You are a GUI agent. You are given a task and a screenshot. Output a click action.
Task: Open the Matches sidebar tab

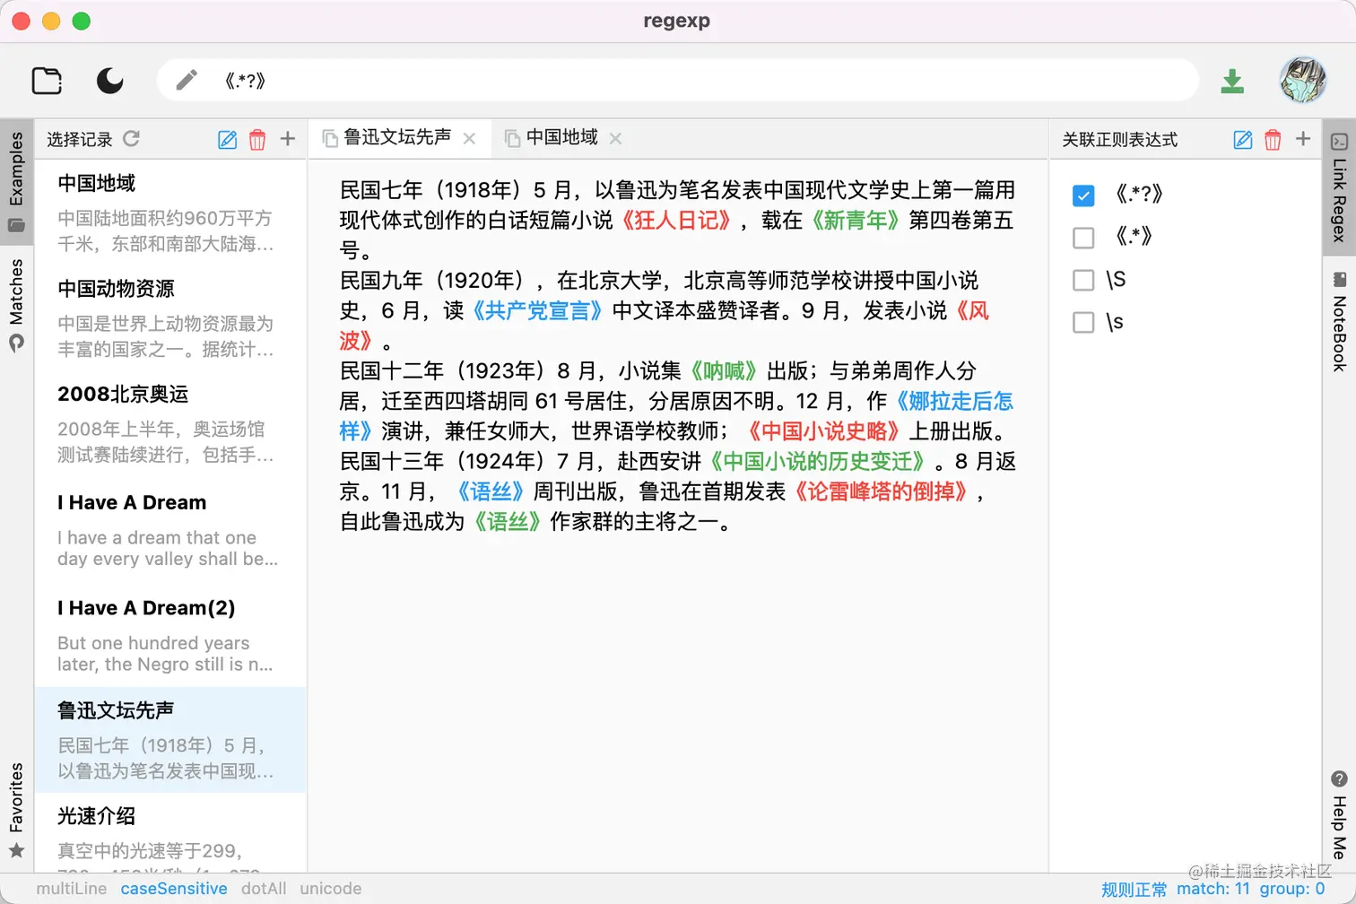(x=16, y=304)
